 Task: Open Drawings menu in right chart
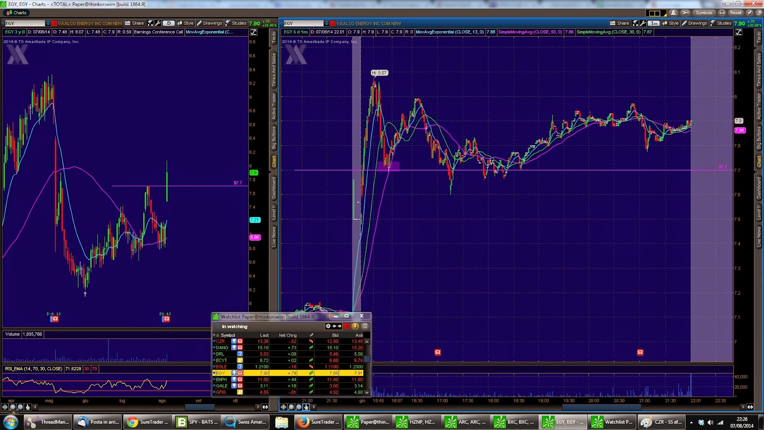pos(695,23)
